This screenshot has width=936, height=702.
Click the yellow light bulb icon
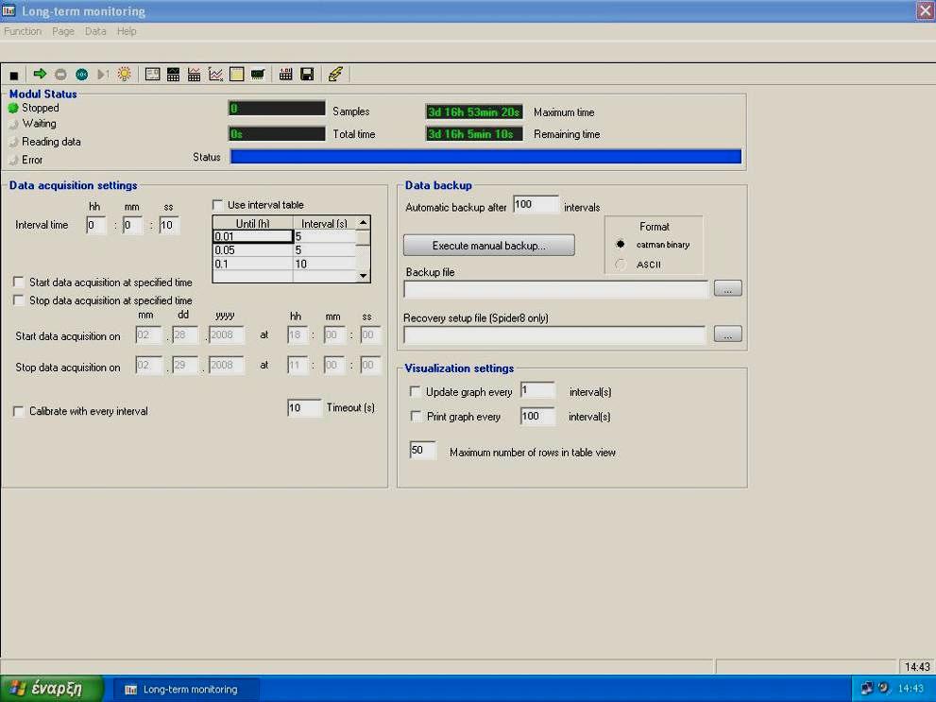124,74
